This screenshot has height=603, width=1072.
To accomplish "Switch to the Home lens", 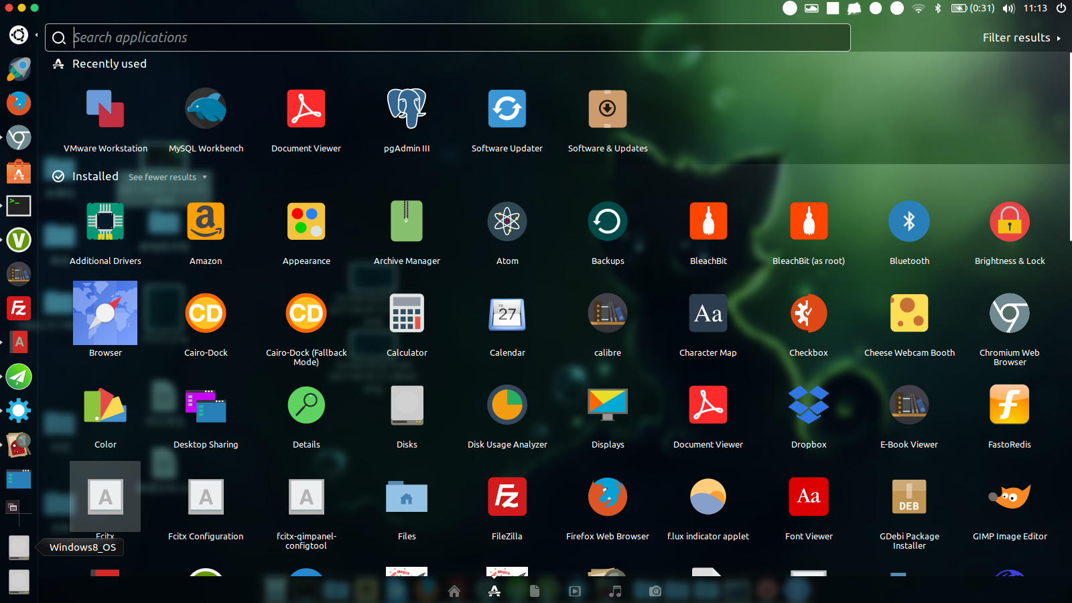I will pos(454,591).
